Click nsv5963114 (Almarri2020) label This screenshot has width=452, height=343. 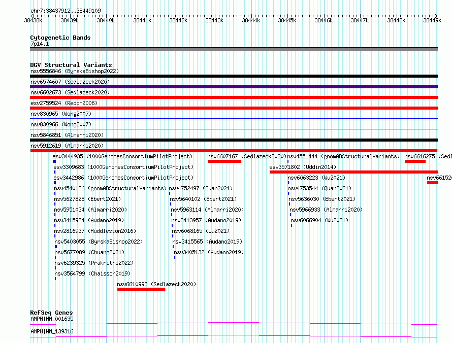207,210
